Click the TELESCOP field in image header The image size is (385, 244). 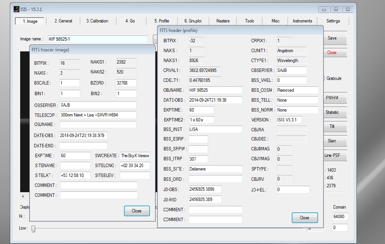98,115
